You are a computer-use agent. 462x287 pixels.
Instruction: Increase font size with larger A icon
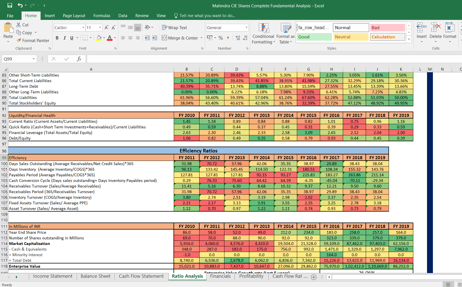[x=106, y=27]
